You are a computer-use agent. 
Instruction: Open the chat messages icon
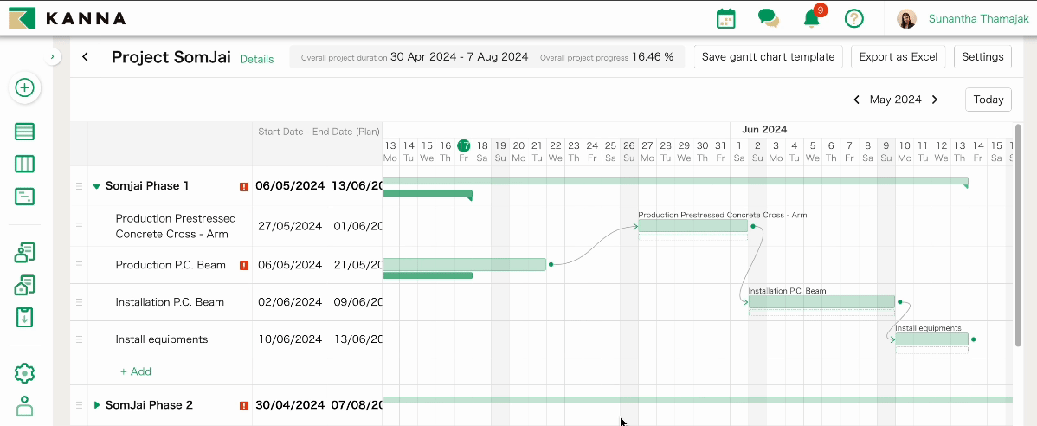point(768,18)
